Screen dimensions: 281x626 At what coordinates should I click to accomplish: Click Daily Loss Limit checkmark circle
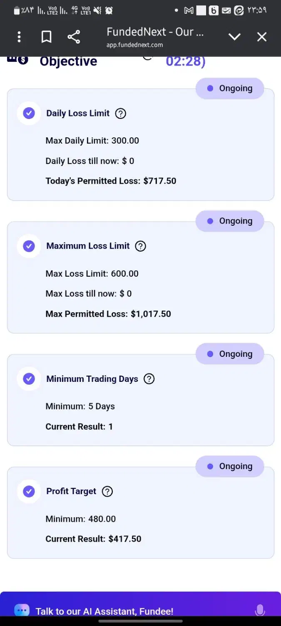[29, 113]
